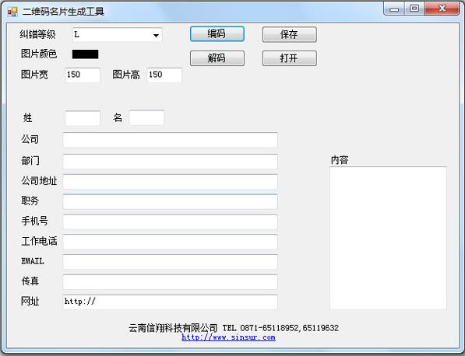Click the 传真 fax input field
This screenshot has height=356, width=465.
click(171, 282)
